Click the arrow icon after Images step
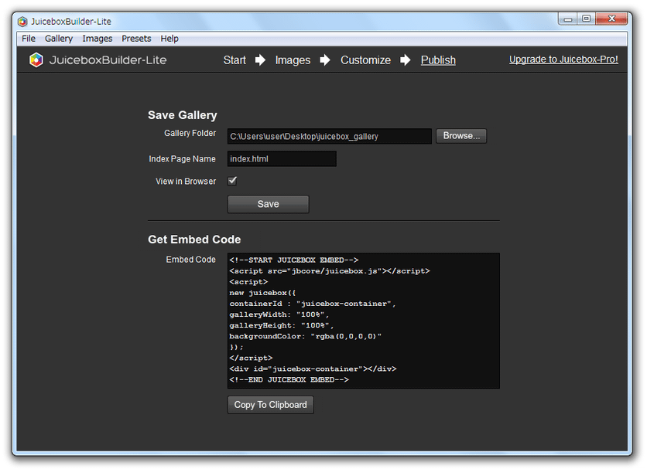This screenshot has height=469, width=647. tap(325, 60)
